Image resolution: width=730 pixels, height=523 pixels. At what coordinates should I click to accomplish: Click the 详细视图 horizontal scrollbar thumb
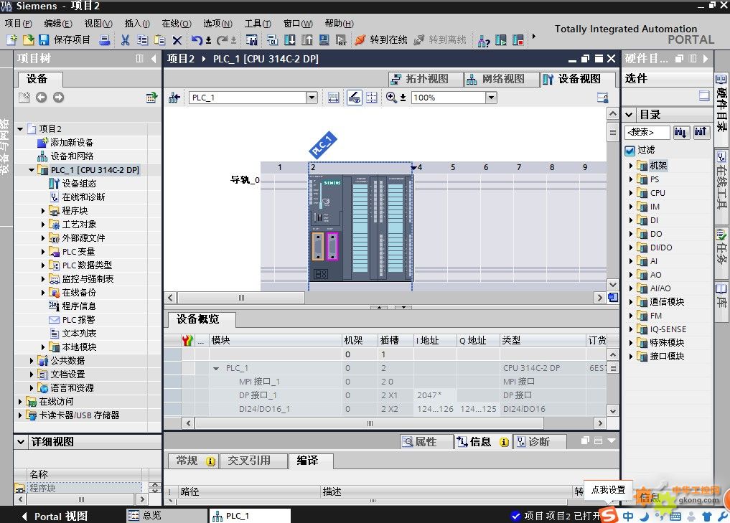click(x=82, y=499)
